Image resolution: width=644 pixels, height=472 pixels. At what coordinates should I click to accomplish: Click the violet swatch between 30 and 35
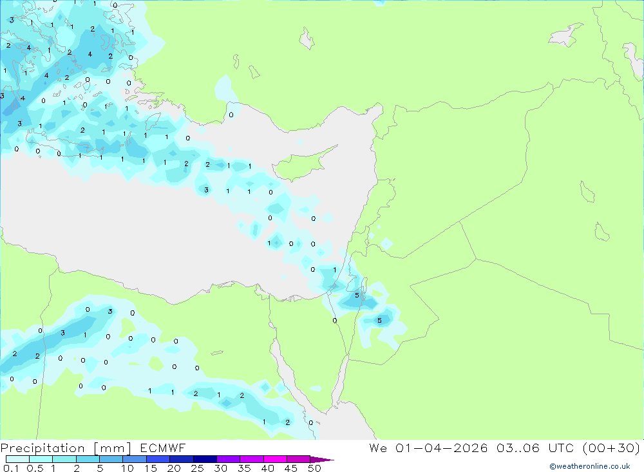tap(228, 459)
